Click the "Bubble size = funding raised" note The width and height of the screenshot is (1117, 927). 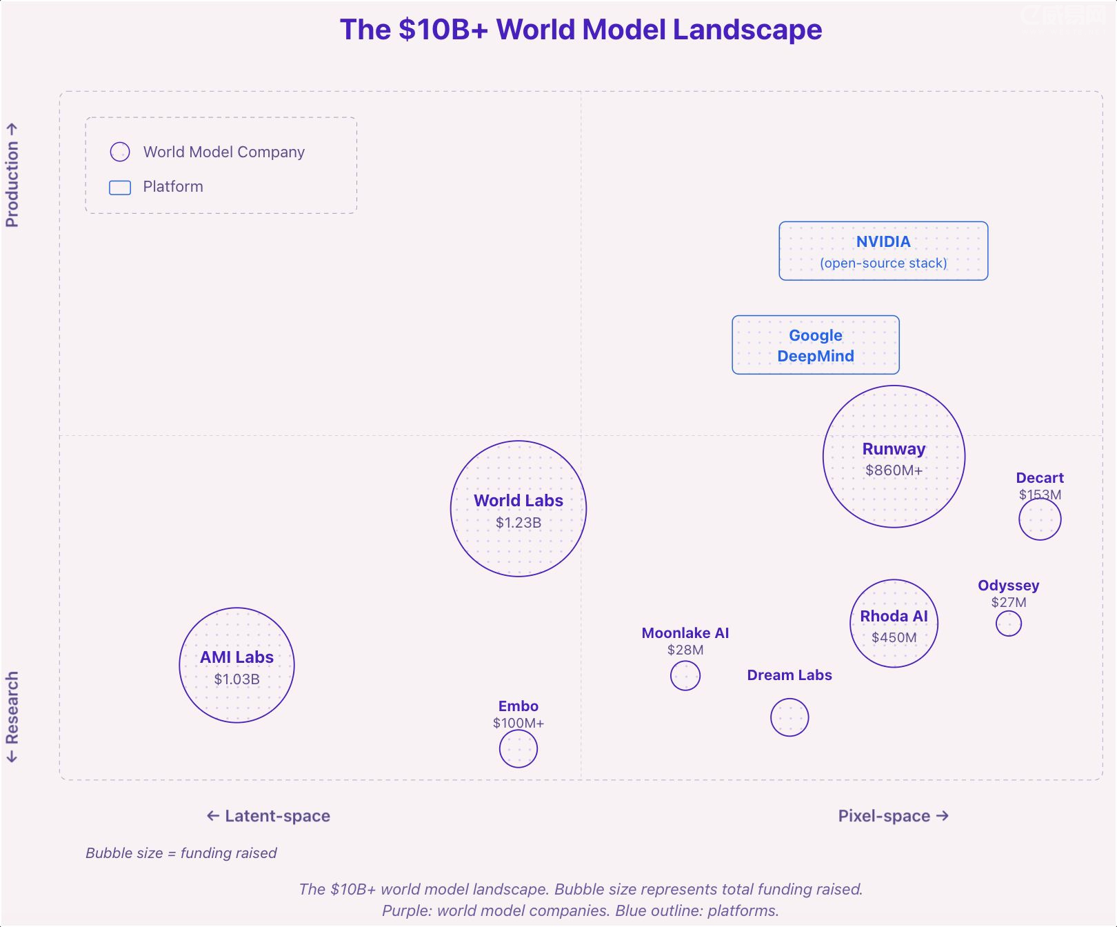[x=181, y=853]
